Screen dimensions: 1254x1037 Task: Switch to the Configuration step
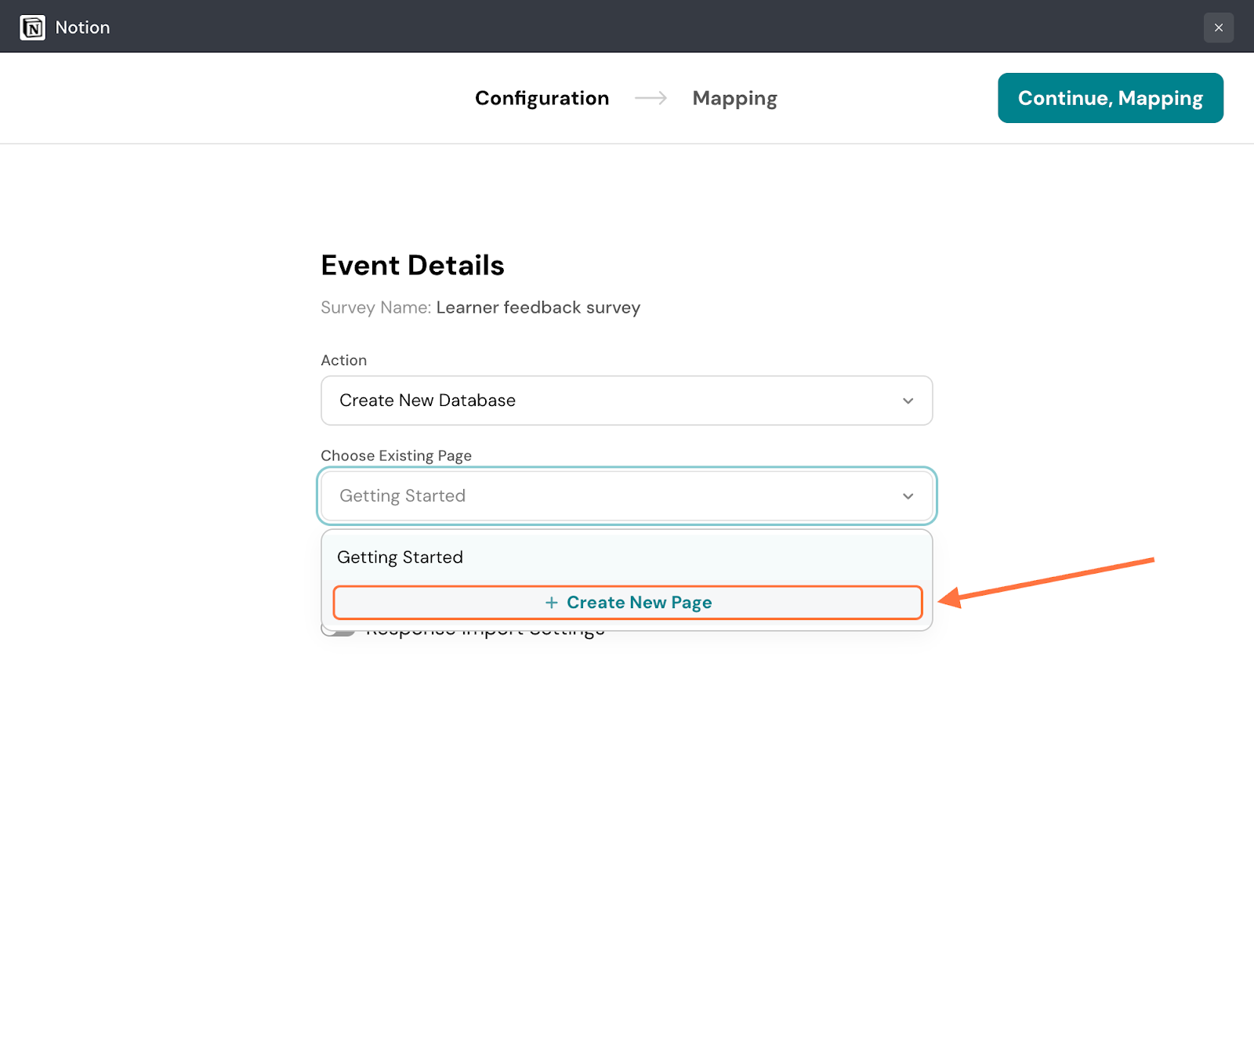(x=542, y=98)
